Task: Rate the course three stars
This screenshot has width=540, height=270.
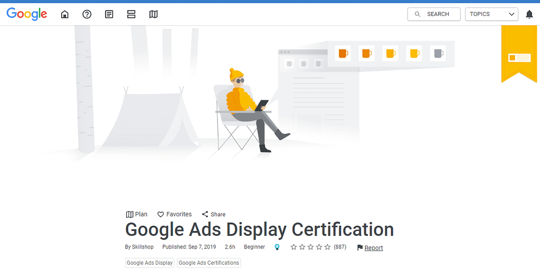Action: (x=310, y=247)
